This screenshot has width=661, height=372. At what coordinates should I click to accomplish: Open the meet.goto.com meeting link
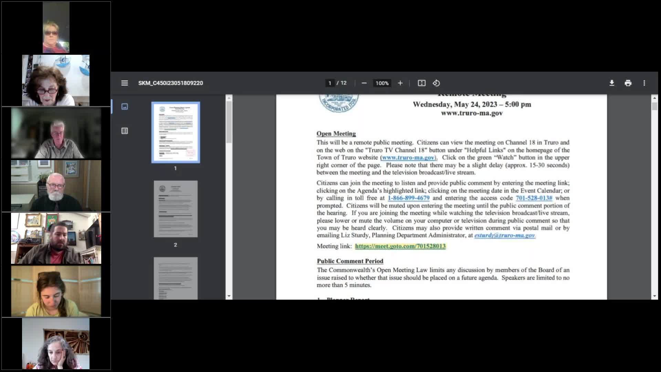[x=400, y=246]
